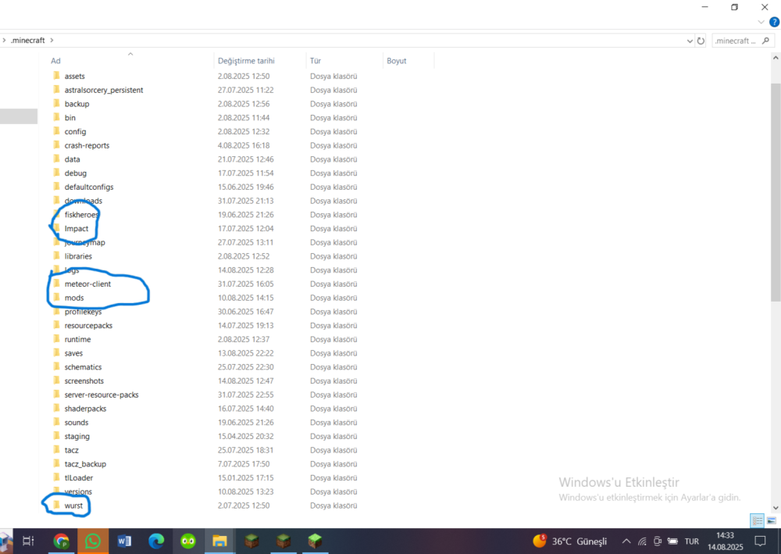
Task: Select the debug folder
Action: 75,173
